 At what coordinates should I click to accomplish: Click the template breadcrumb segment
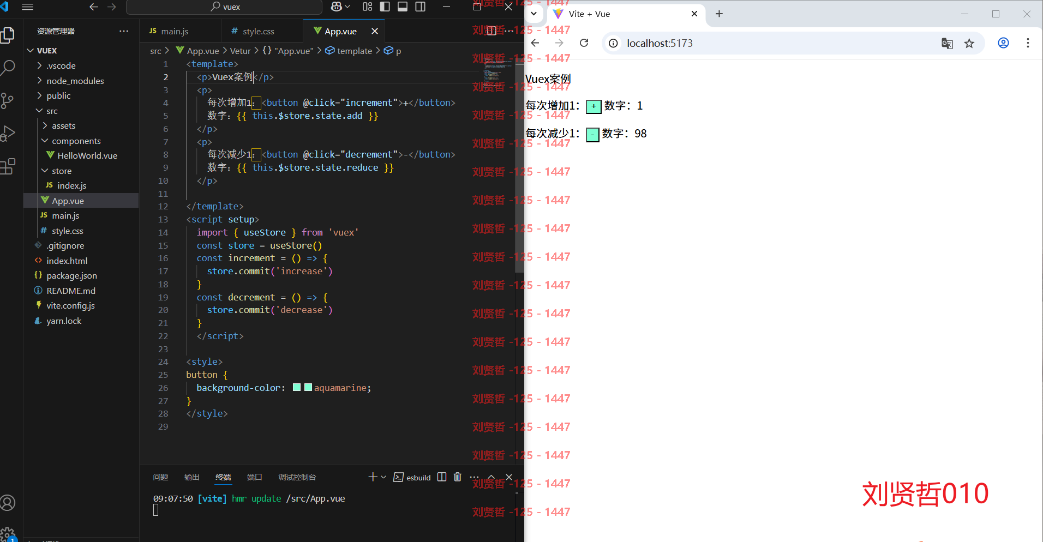(x=349, y=51)
